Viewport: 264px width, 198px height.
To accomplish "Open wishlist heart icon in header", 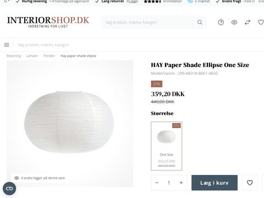I will 261,23.
